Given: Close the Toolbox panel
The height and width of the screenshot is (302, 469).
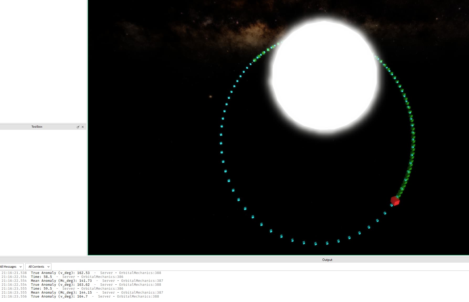Looking at the screenshot, I should [x=83, y=127].
